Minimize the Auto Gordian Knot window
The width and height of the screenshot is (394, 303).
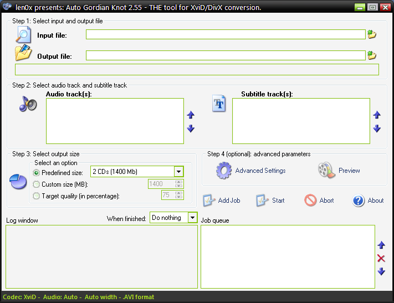[360, 7]
